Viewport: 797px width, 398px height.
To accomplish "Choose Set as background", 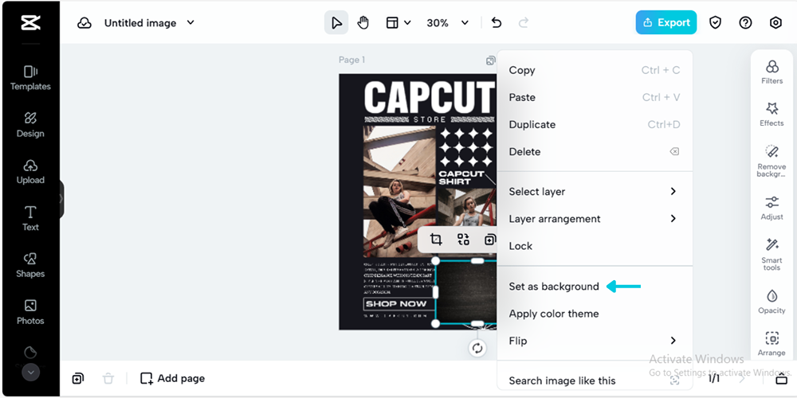I will (595, 287).
